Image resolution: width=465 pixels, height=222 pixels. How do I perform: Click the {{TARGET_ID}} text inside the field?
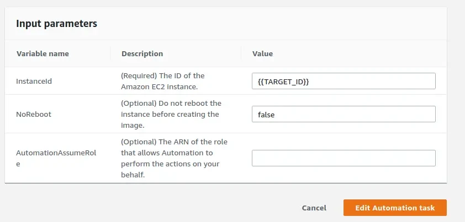[x=283, y=81]
